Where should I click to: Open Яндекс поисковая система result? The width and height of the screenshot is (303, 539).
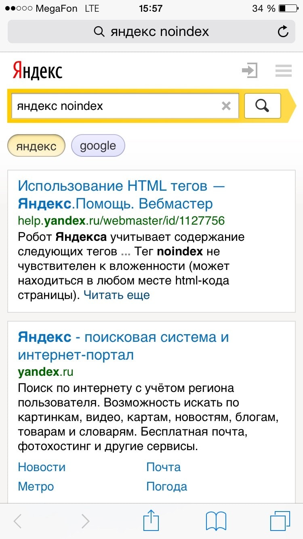tap(123, 346)
